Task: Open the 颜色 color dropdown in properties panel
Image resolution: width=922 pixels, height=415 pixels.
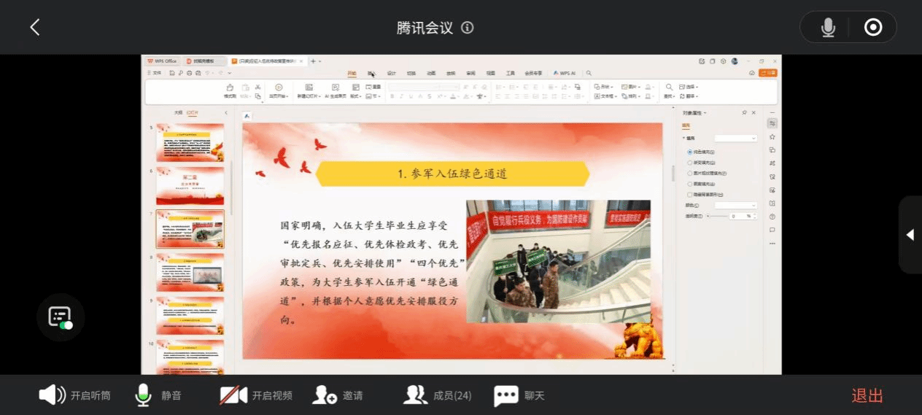Action: tap(735, 206)
